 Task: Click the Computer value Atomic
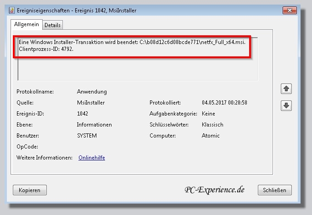tap(211, 136)
